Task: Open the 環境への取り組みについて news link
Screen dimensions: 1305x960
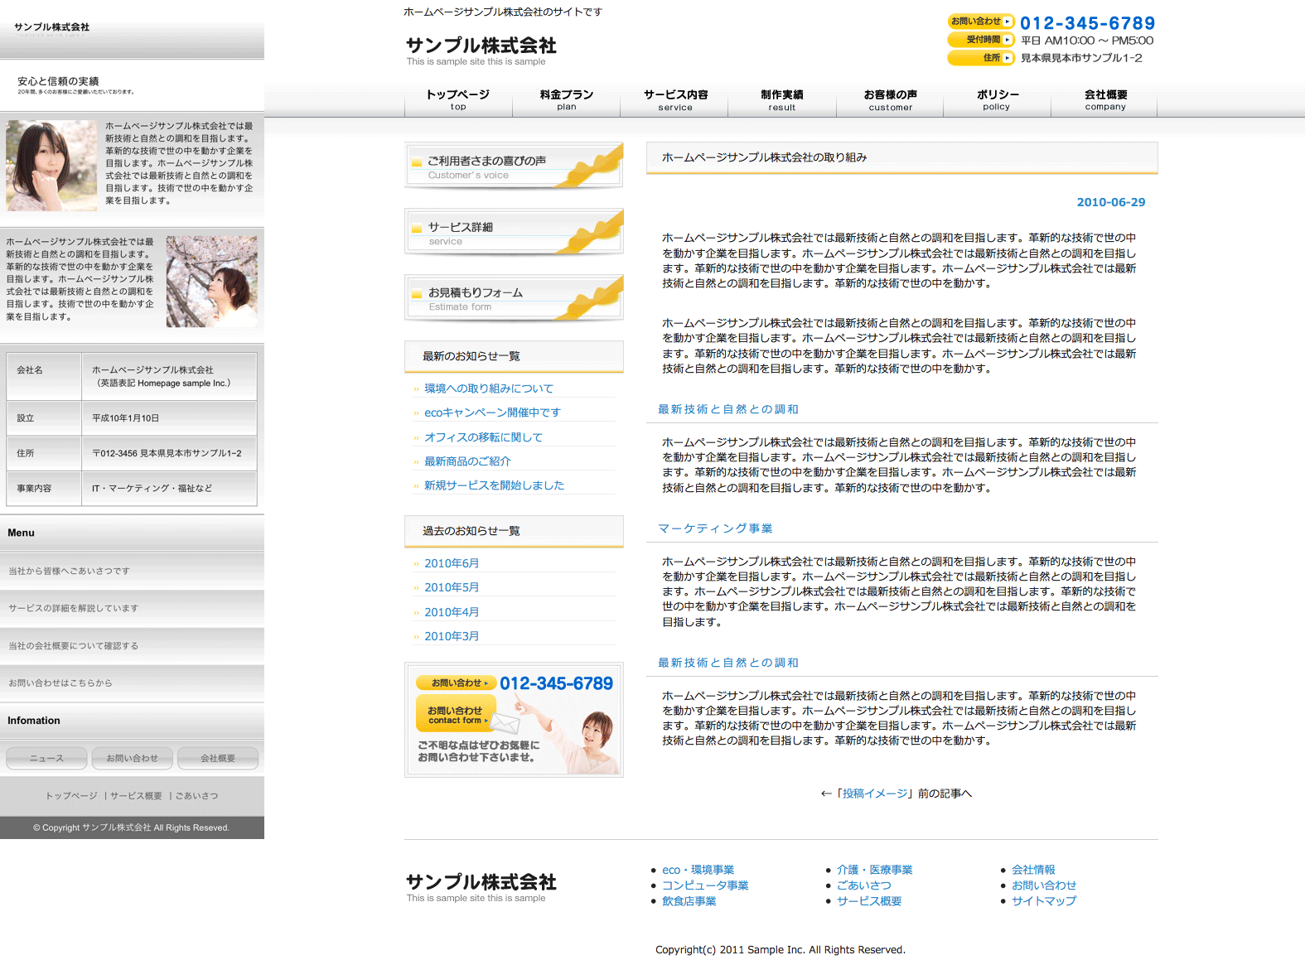Action: click(489, 388)
